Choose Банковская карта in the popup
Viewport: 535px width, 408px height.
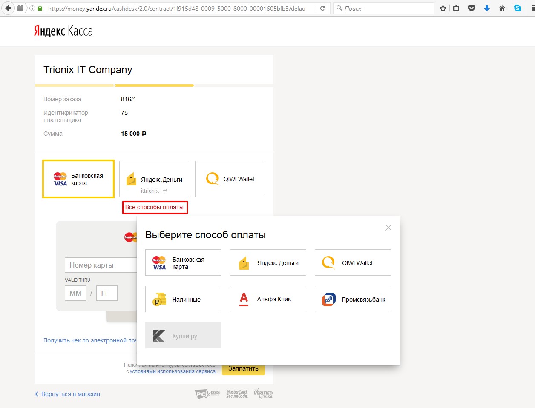[183, 262]
